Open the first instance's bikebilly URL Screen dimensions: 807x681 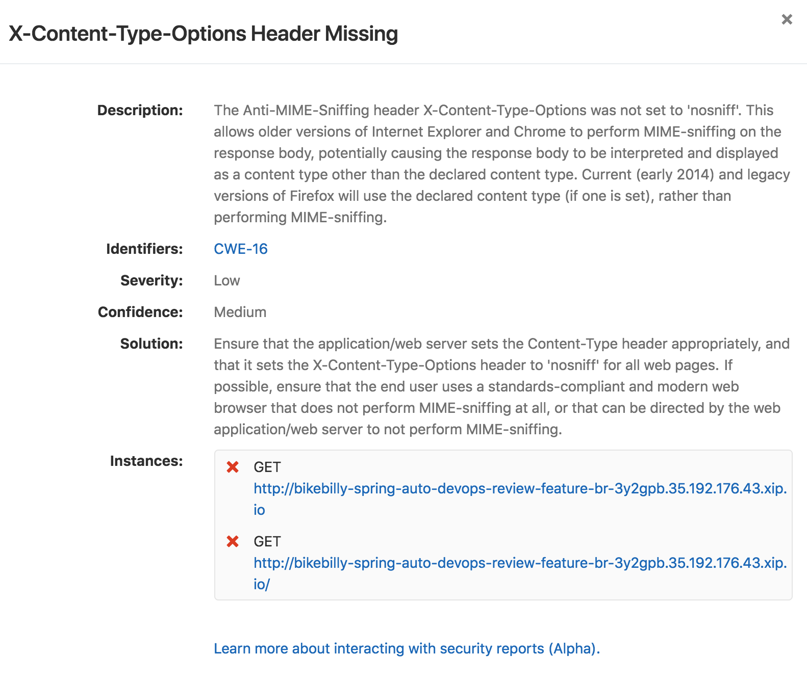click(520, 488)
